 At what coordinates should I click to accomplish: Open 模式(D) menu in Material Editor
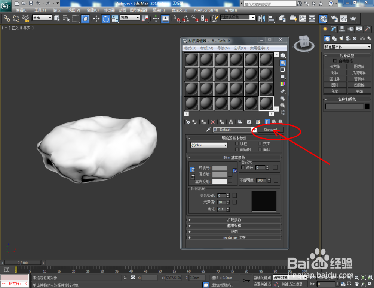tap(190, 48)
